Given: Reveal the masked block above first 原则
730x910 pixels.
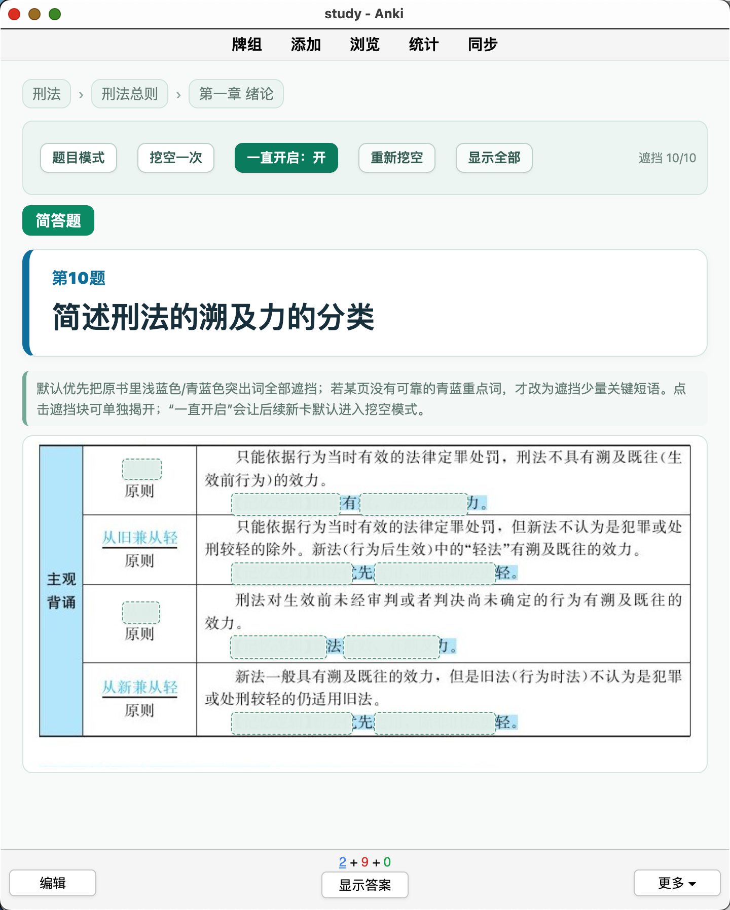Looking at the screenshot, I should coord(142,469).
